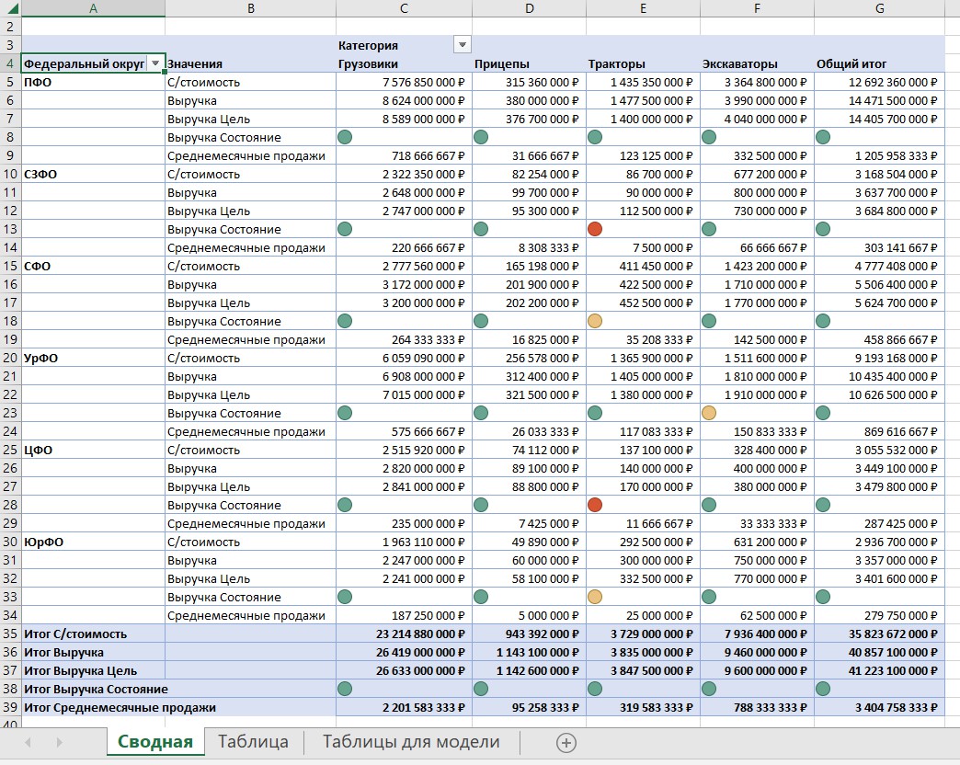Click green status indicator for СФО Прицепы
This screenshot has width=960, height=765.
pyautogui.click(x=481, y=321)
